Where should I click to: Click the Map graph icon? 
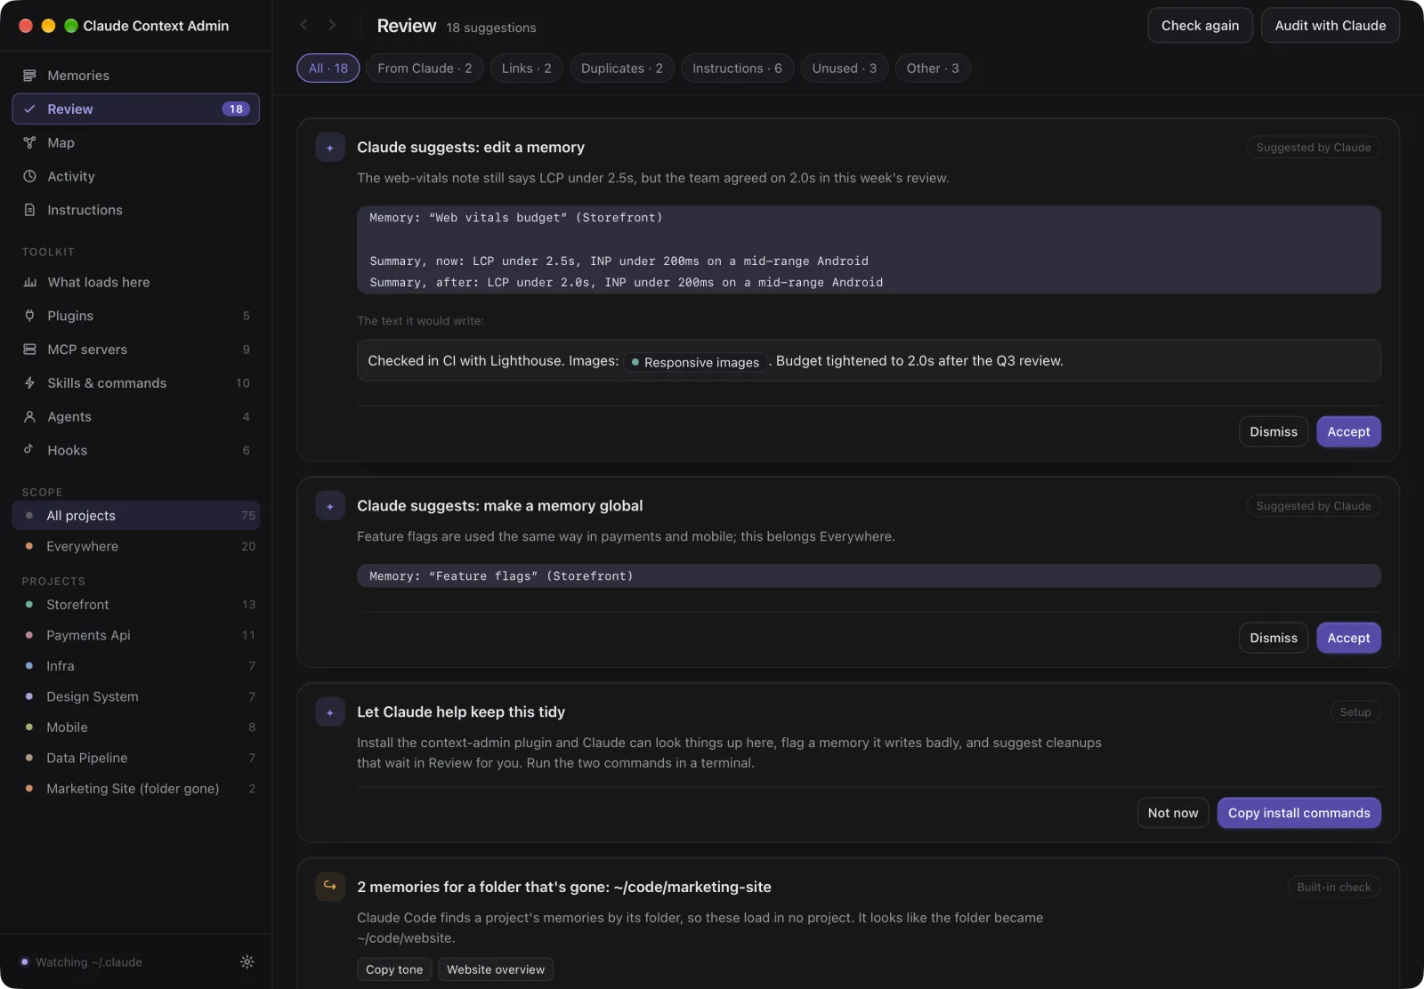[29, 142]
